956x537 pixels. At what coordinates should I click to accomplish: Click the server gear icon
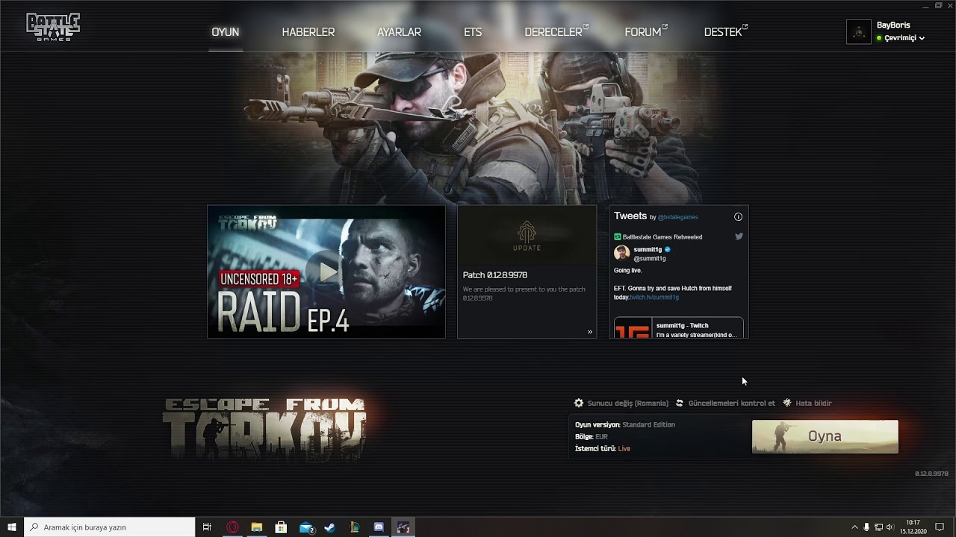tap(579, 403)
